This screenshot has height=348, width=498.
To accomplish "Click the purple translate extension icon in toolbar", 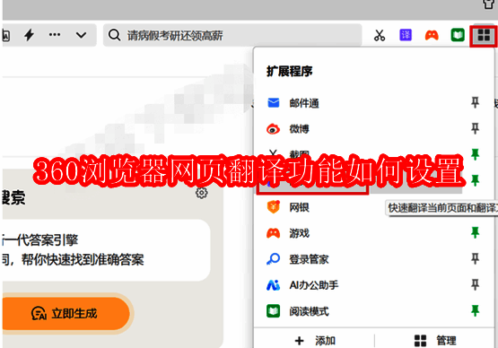I will click(x=406, y=35).
